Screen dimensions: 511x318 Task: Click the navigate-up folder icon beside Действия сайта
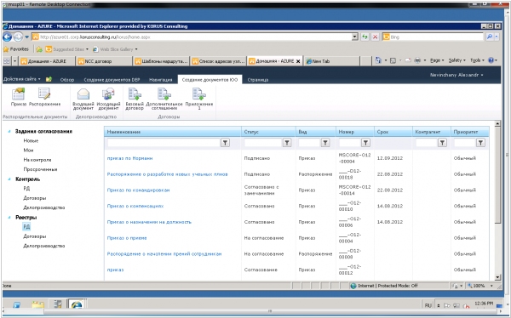point(49,79)
